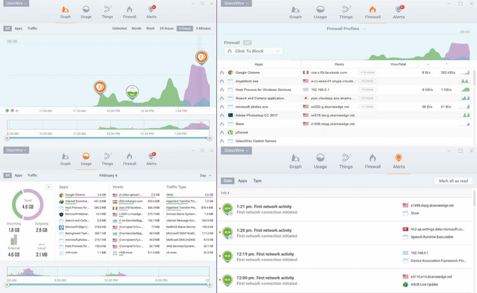The height and width of the screenshot is (293, 477).
Task: Open the GlassWire menu in the Graph window
Action: 16,3
